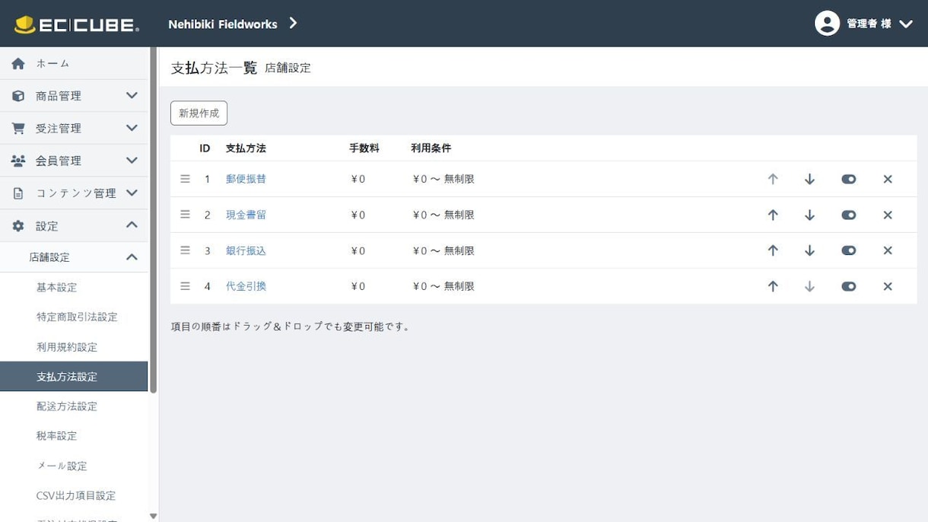Open 基本設定 in the sidebar
This screenshot has width=928, height=522.
pyautogui.click(x=57, y=288)
